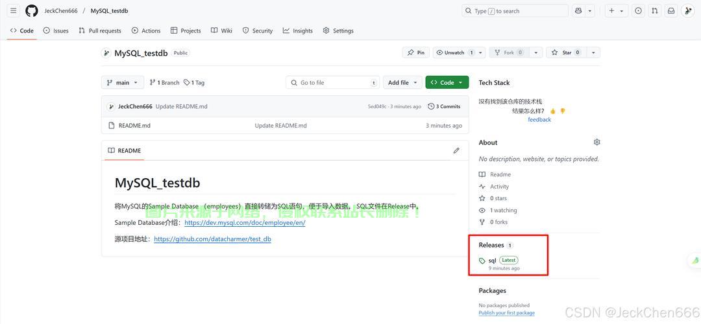Star the repository

pos(566,52)
